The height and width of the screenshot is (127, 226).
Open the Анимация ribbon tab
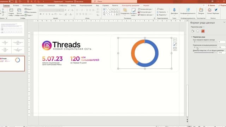click(51, 6)
